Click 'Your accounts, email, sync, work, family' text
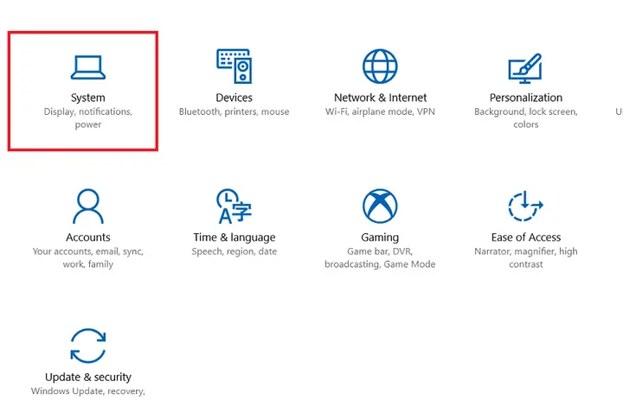The width and height of the screenshot is (623, 400). coord(87,257)
